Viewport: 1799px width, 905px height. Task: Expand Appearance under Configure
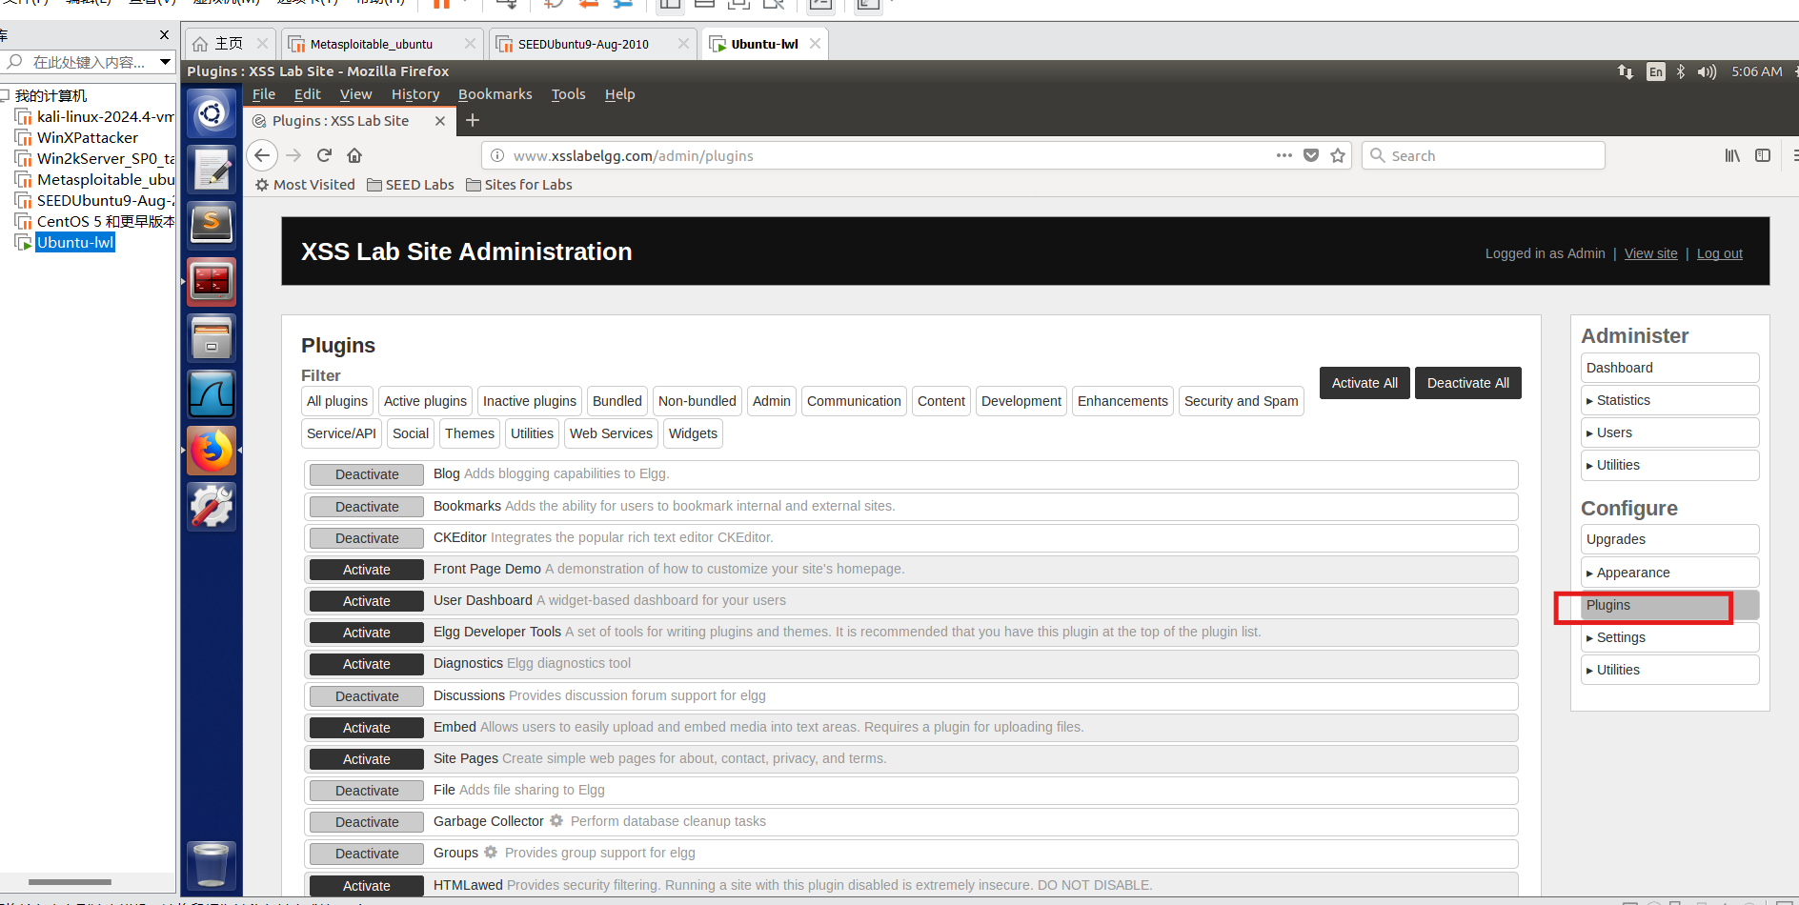[x=1669, y=573]
